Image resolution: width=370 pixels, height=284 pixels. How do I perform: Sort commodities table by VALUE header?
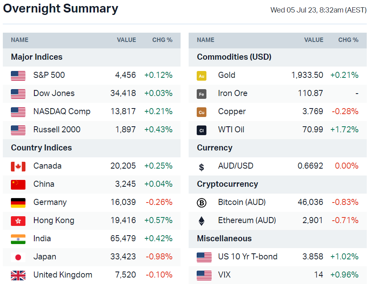click(313, 40)
